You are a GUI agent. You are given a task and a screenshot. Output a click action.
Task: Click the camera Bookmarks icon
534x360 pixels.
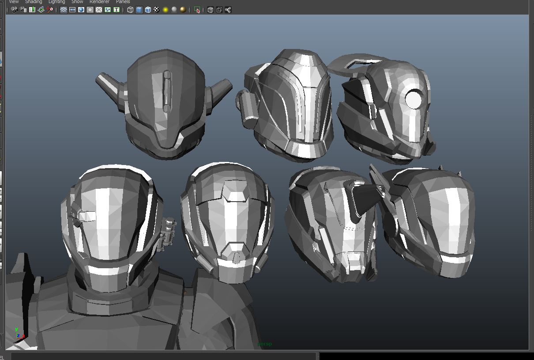(32, 10)
